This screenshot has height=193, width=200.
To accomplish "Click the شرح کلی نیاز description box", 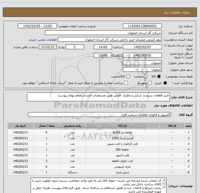I will [x=98, y=97].
